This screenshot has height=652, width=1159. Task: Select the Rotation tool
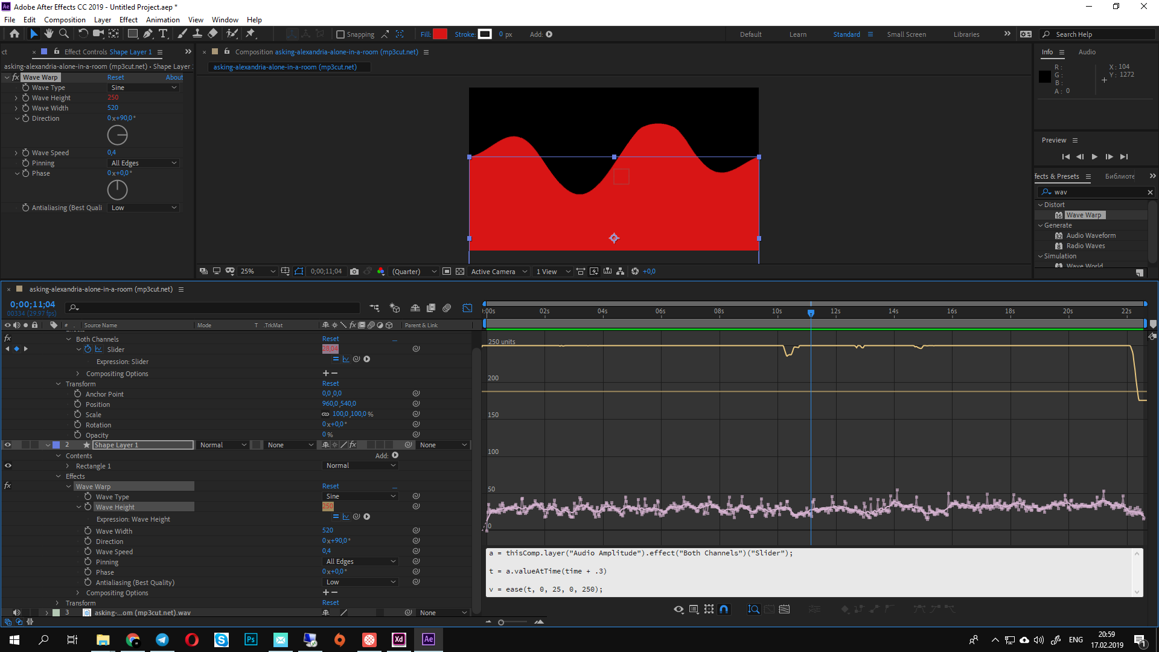click(x=83, y=34)
